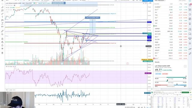Image resolution: width=192 pixels, height=108 pixels.
Task: Toggle the percent scale option
Action: pyautogui.click(x=145, y=107)
